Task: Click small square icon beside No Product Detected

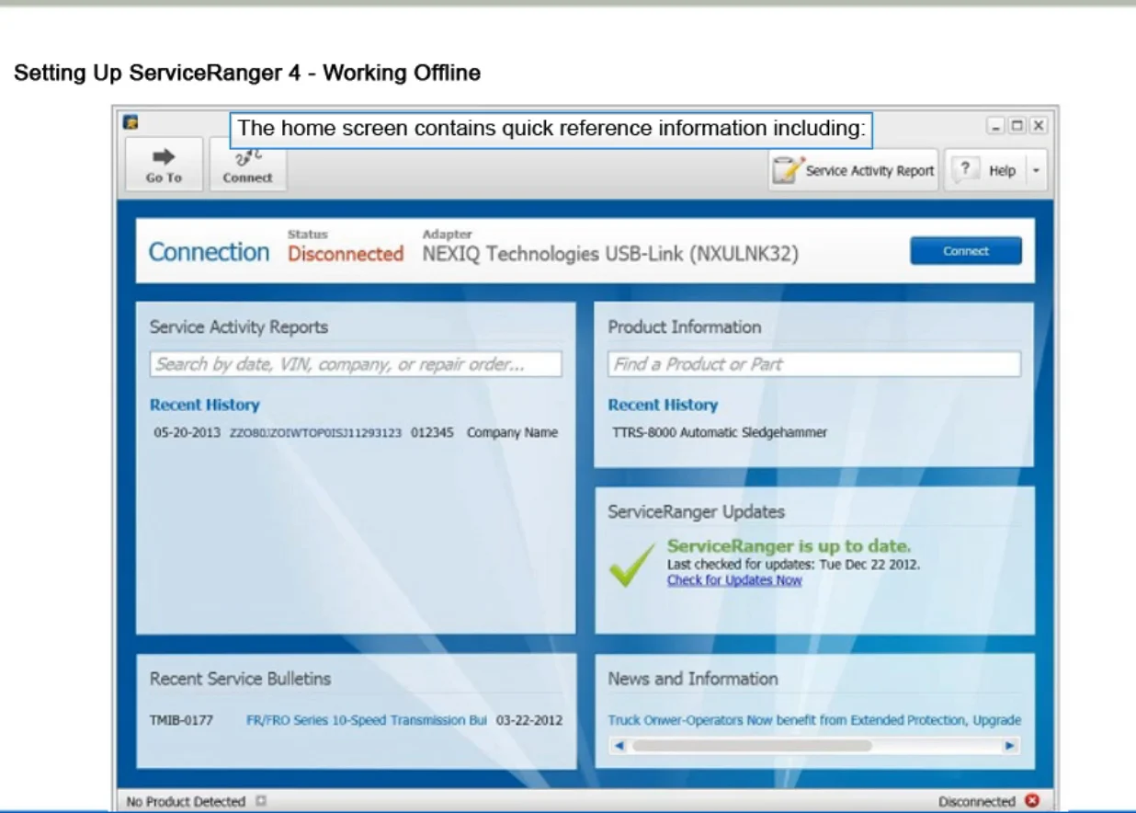Action: [261, 801]
